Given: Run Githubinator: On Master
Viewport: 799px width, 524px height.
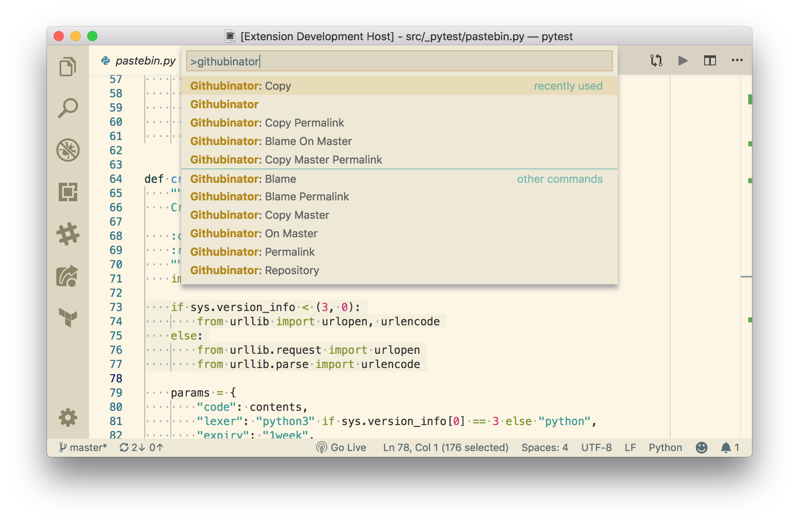Looking at the screenshot, I should pyautogui.click(x=399, y=233).
